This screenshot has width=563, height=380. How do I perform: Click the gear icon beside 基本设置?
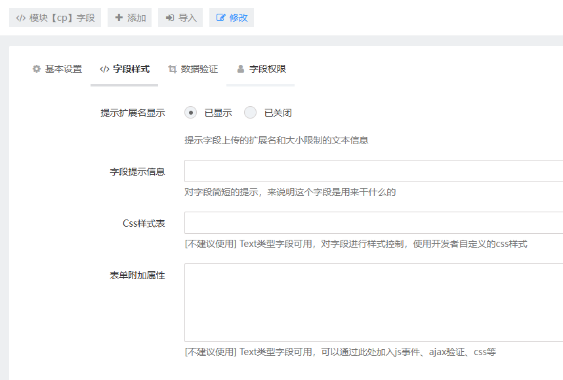point(37,69)
